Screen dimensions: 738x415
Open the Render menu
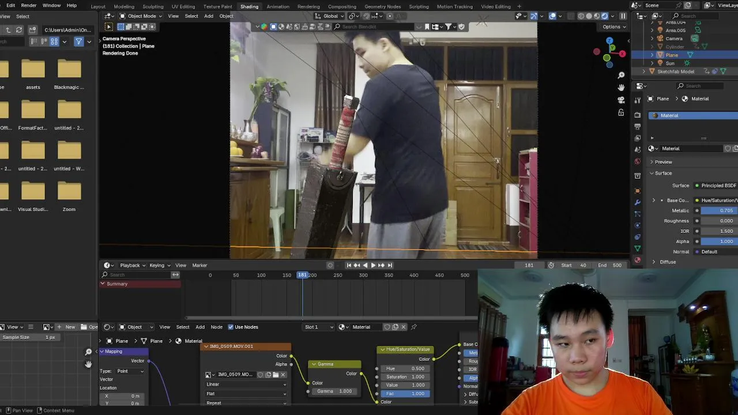29,5
